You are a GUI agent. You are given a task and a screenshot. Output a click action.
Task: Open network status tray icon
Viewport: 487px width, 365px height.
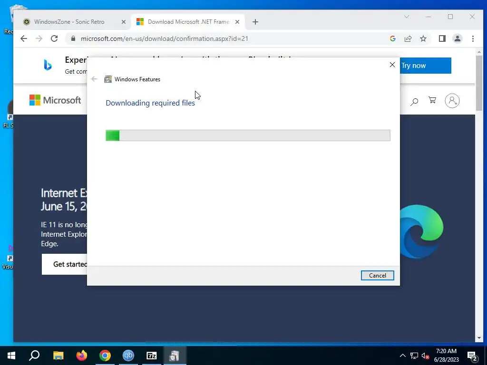(x=414, y=355)
